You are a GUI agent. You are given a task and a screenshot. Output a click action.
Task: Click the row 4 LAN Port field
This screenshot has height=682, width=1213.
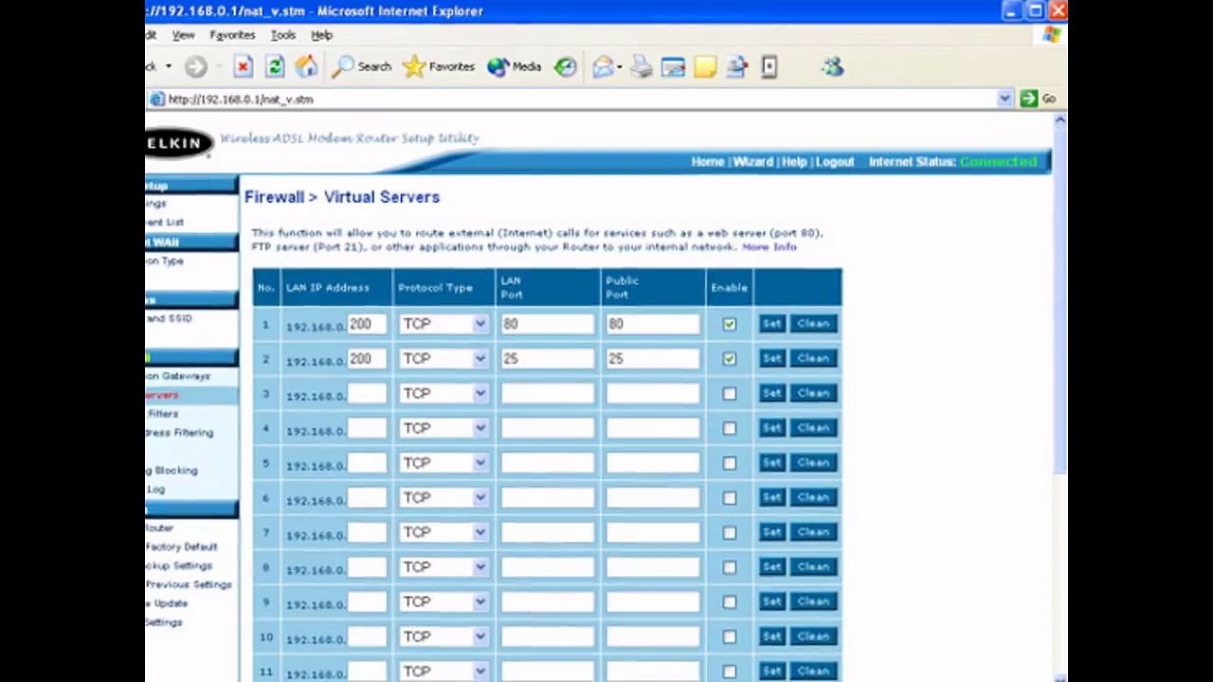(x=548, y=428)
